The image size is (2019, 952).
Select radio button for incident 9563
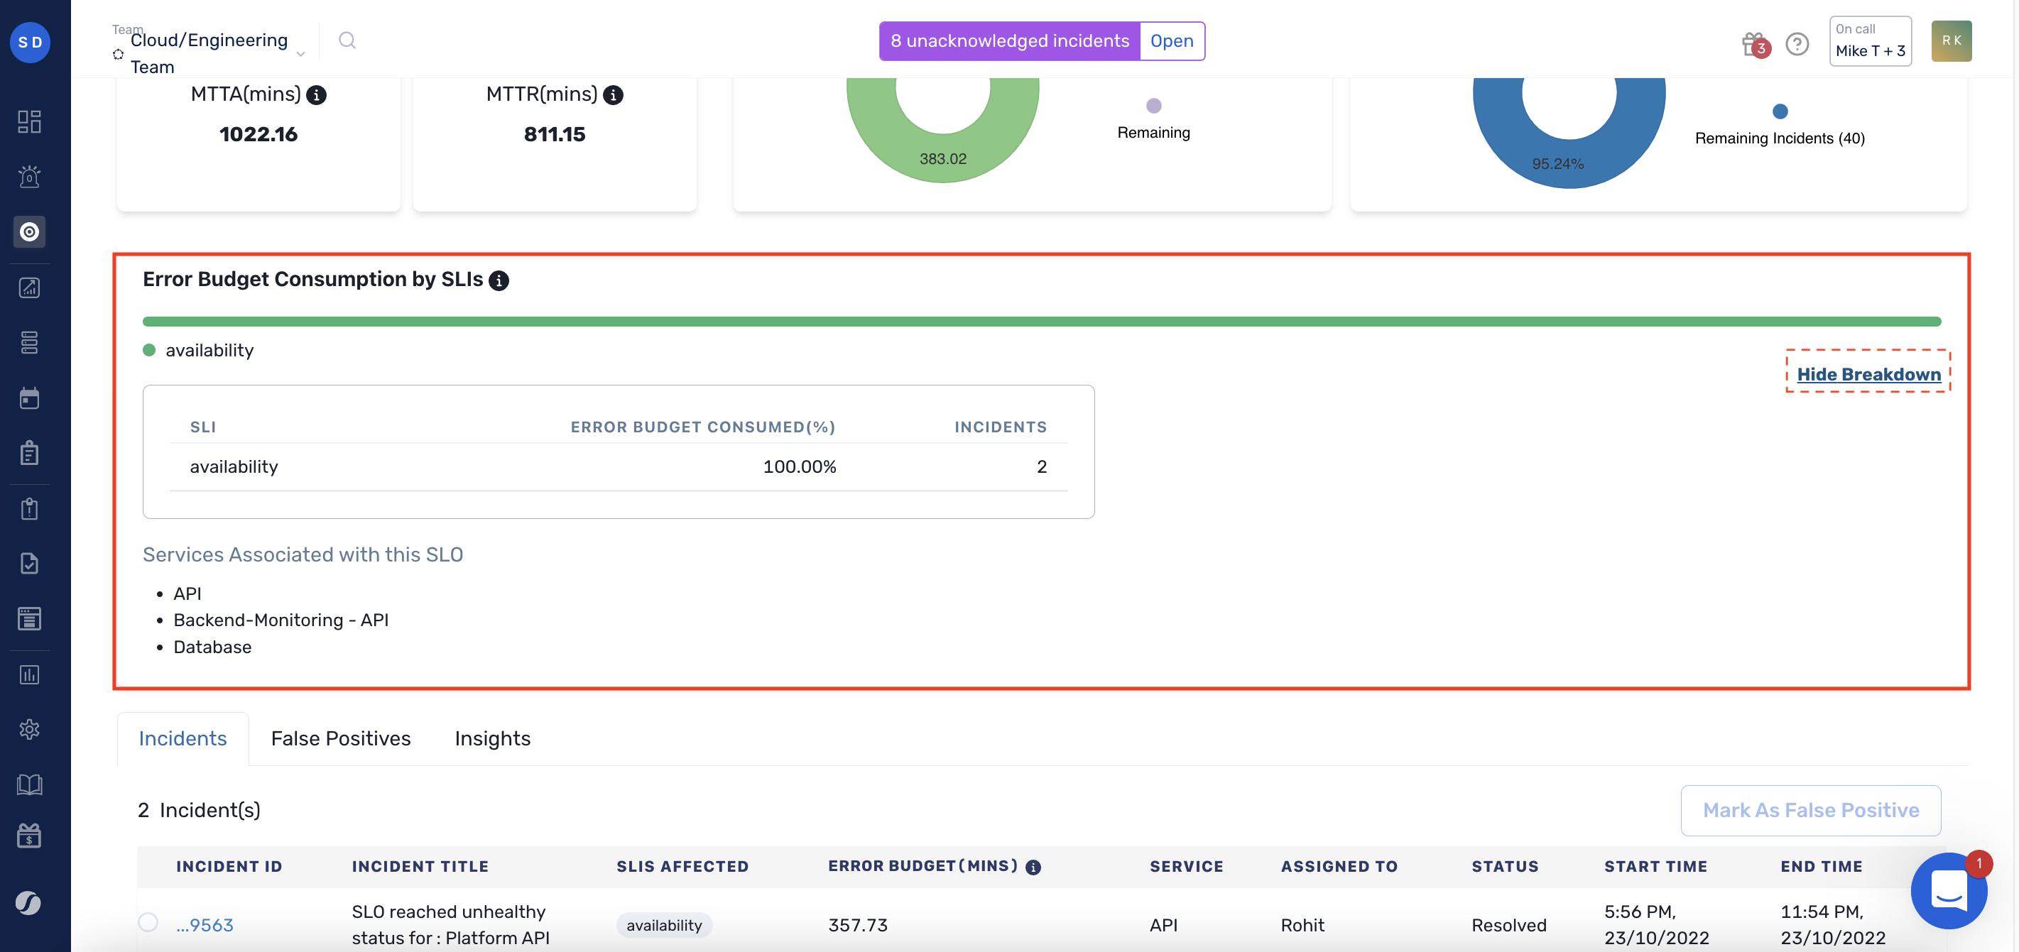pyautogui.click(x=148, y=922)
